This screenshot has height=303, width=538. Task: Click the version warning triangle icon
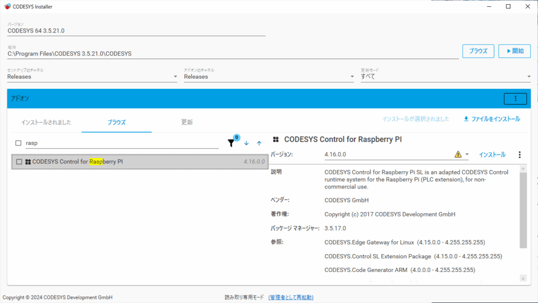[458, 154]
